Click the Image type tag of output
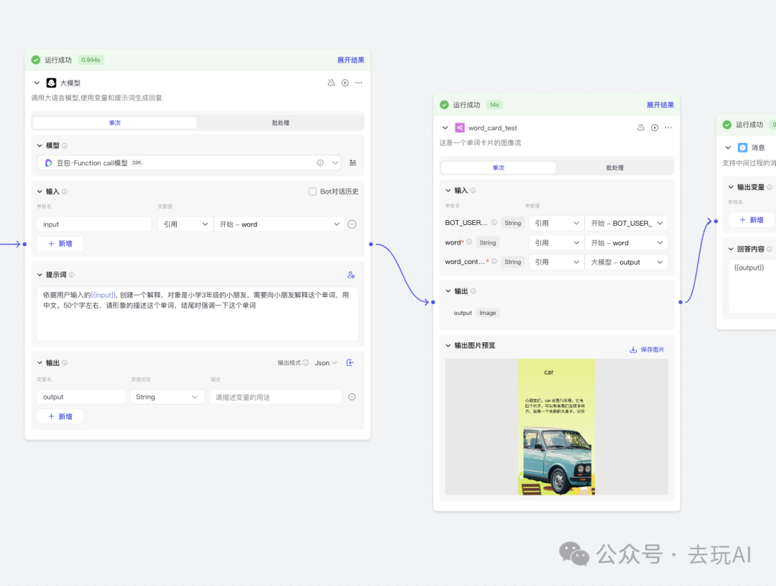Image resolution: width=776 pixels, height=586 pixels. click(x=487, y=313)
